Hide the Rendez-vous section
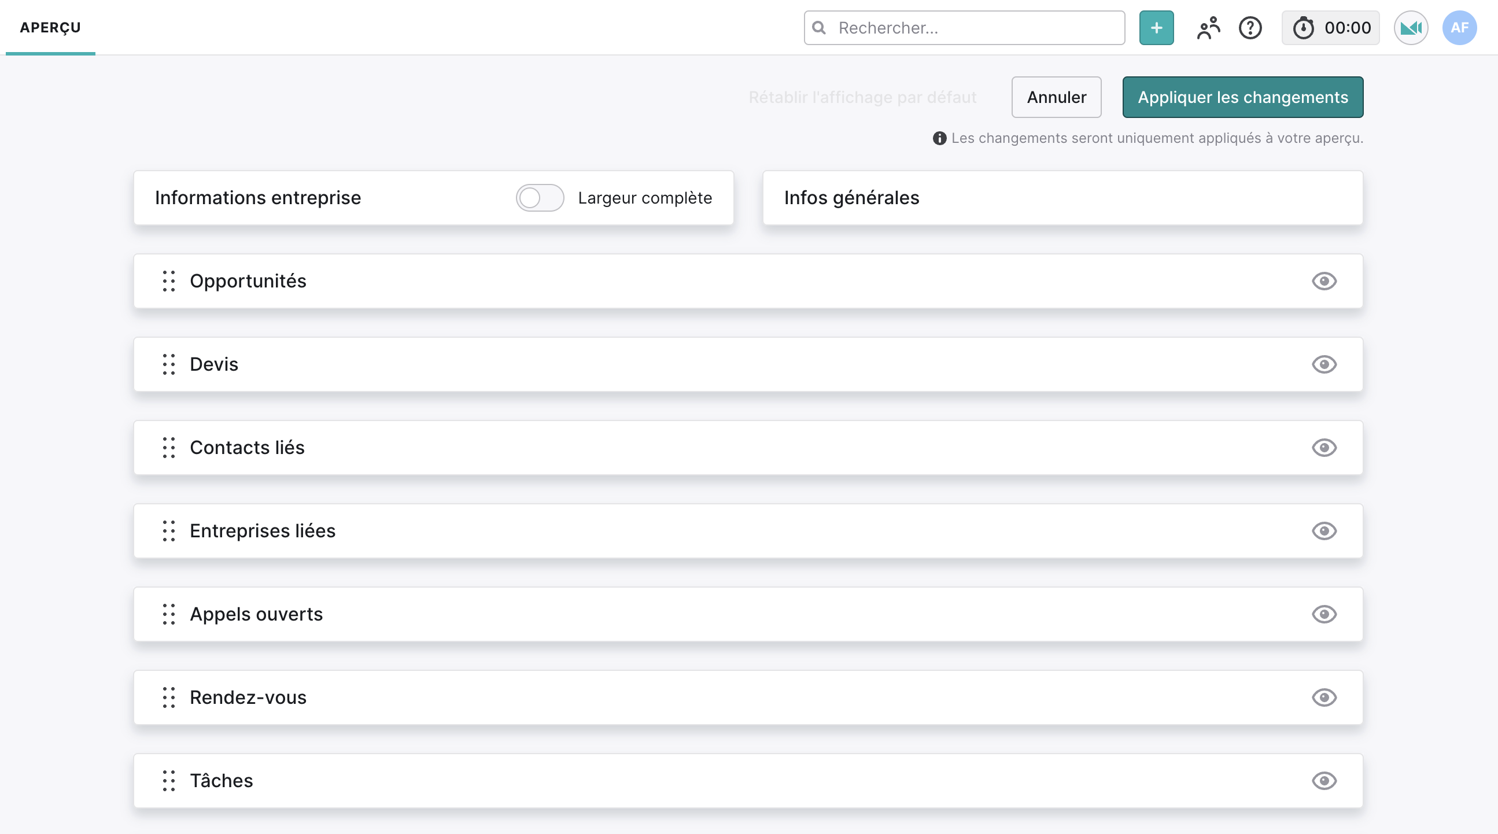 [1324, 697]
